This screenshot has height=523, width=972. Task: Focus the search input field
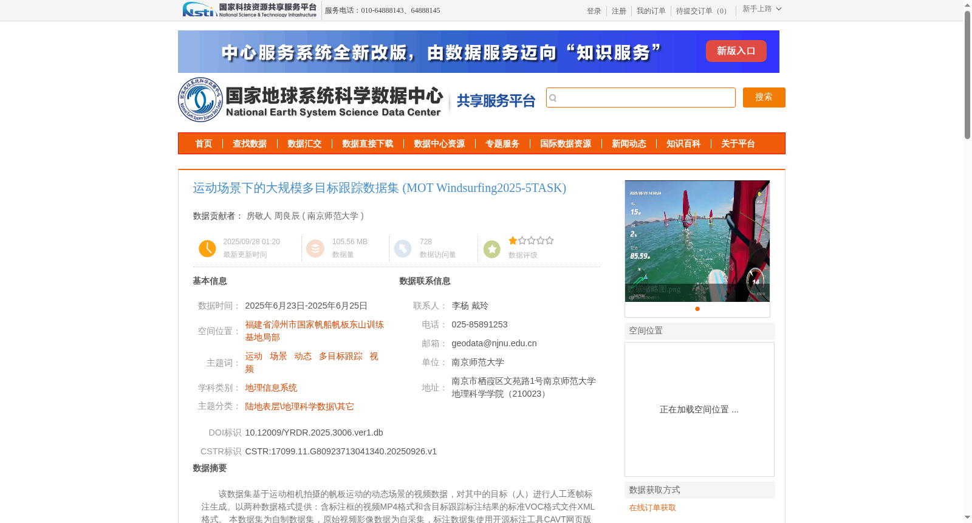point(641,98)
